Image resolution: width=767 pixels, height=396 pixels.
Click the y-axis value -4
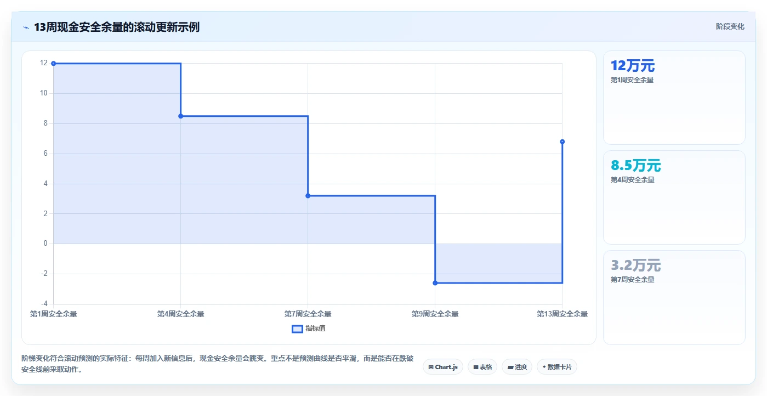(x=44, y=303)
